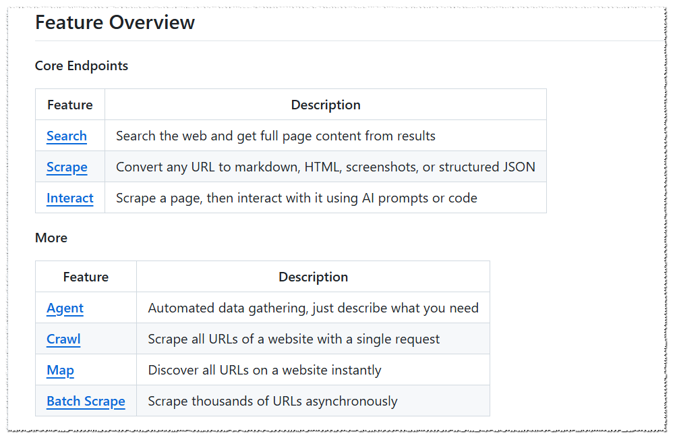
Task: Click the 'Search the web' description cell
Action: (326, 136)
